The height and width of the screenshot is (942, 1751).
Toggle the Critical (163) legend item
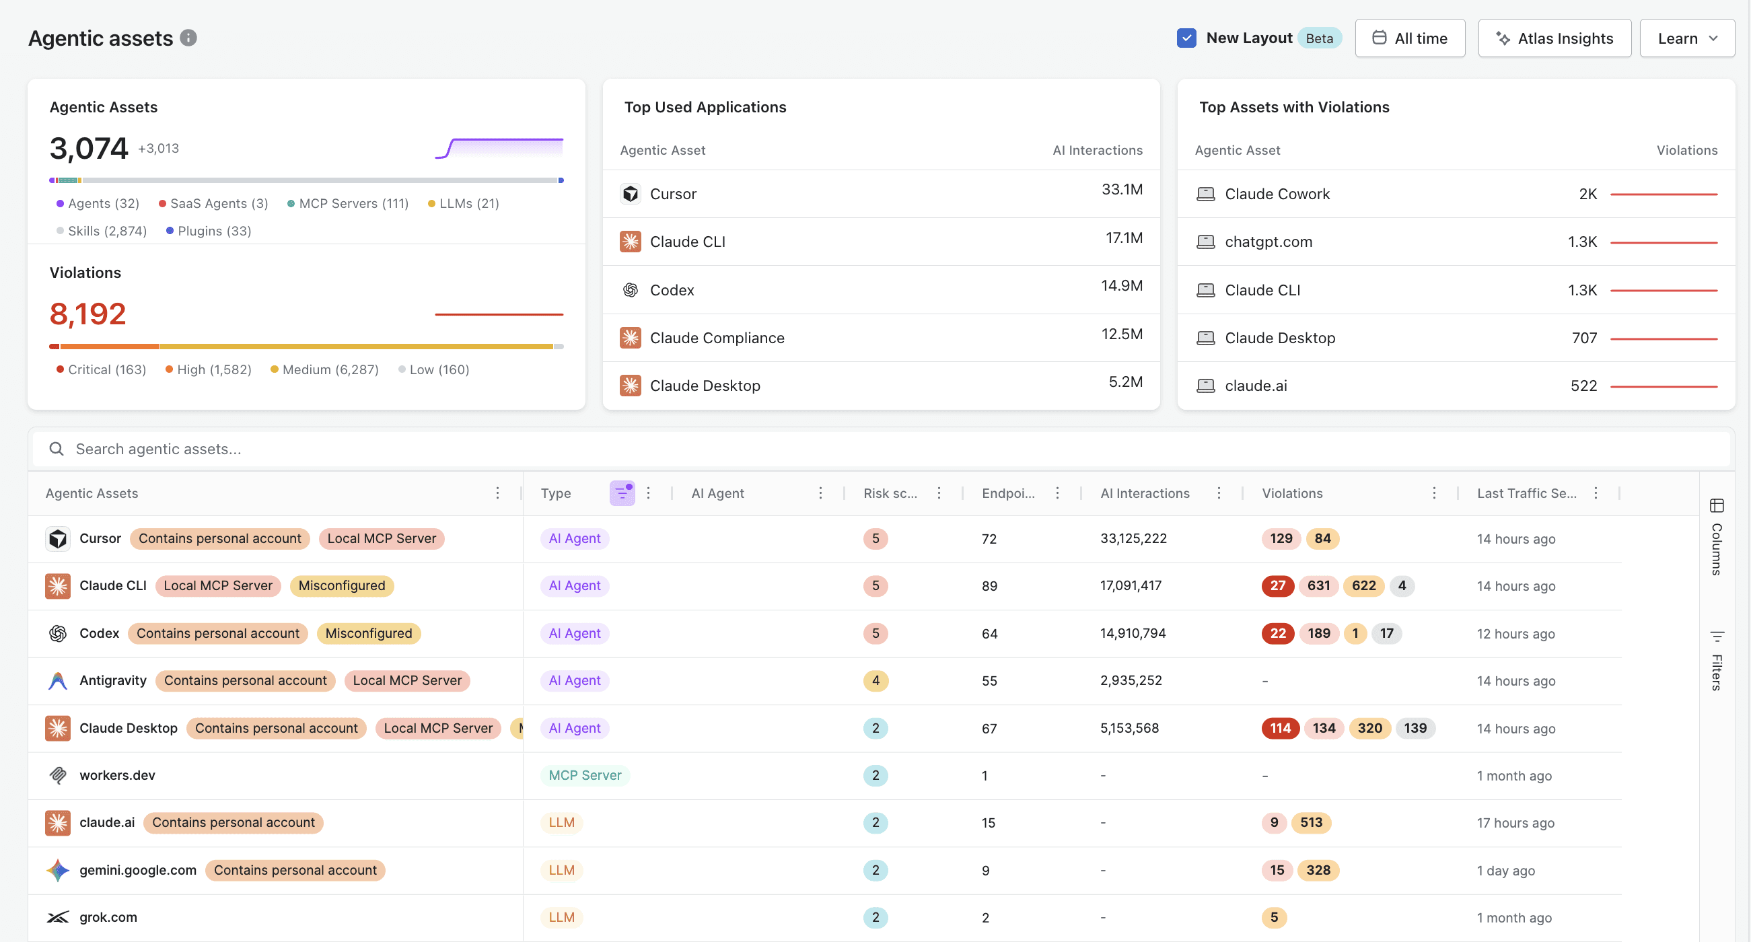[102, 369]
